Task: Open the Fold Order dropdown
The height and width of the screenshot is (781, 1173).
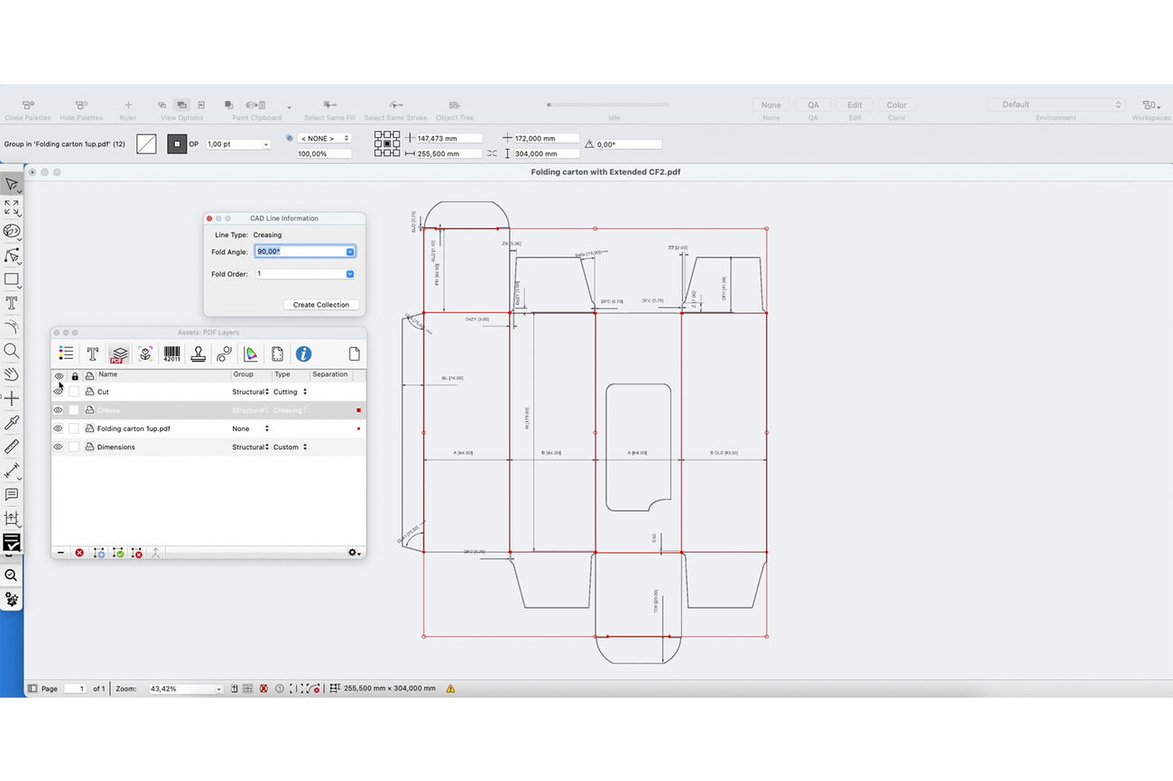Action: (350, 274)
